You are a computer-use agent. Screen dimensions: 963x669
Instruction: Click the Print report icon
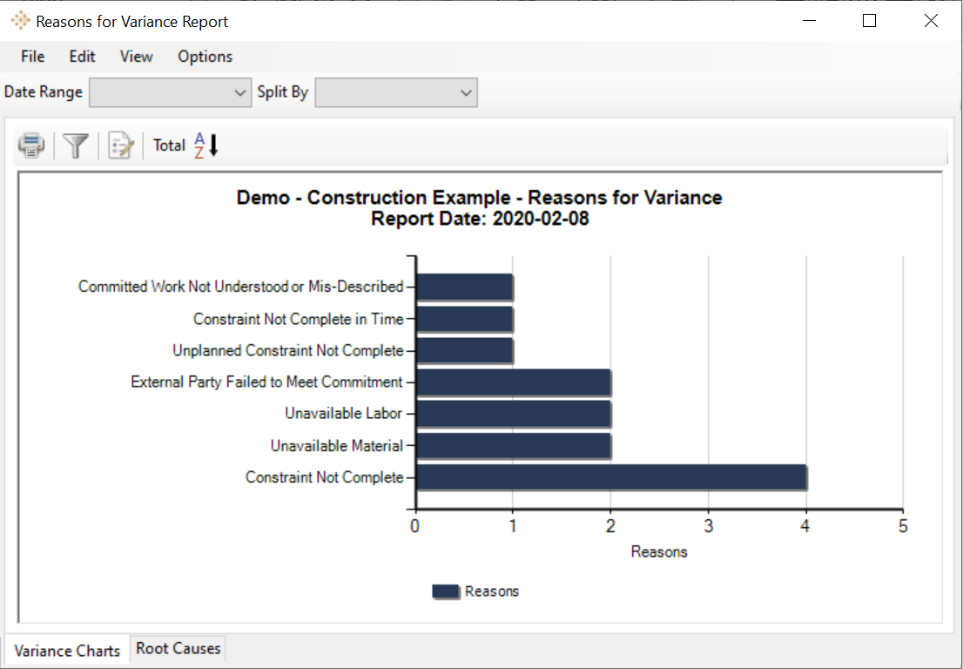31,145
